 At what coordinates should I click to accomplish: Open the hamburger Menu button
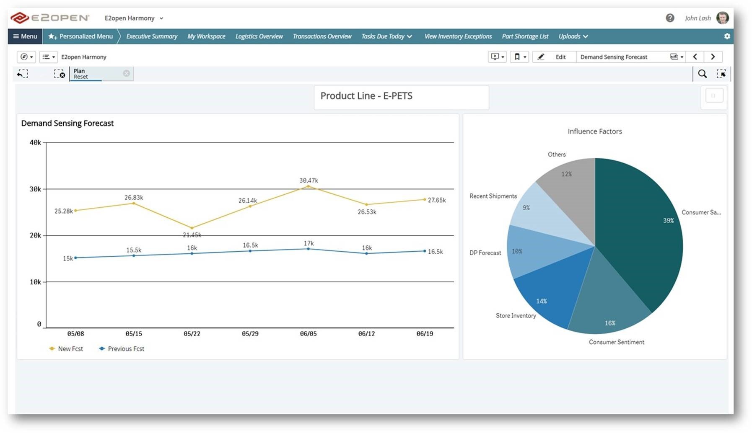point(25,36)
